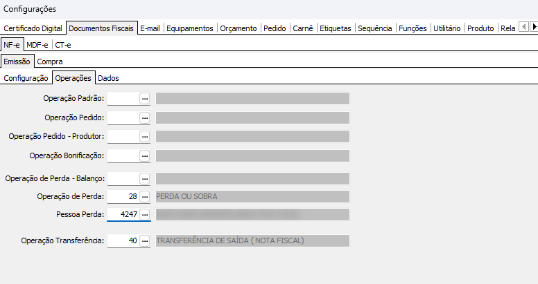
Task: Click ellipsis button beside Operação Pedido
Action: coord(145,117)
